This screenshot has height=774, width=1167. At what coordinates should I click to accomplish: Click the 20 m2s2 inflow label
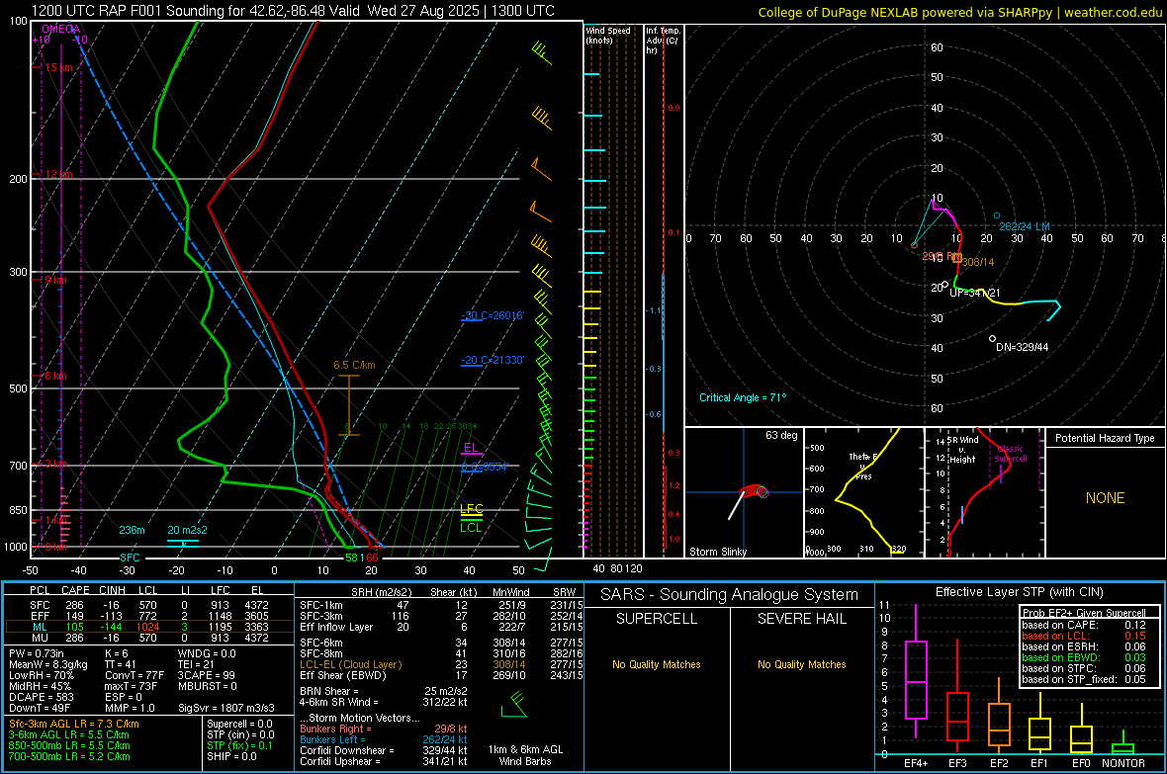[x=188, y=530]
